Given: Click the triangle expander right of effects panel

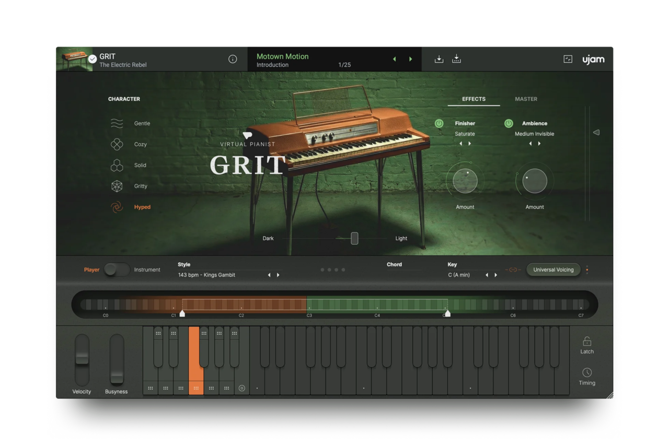Looking at the screenshot, I should click(596, 133).
